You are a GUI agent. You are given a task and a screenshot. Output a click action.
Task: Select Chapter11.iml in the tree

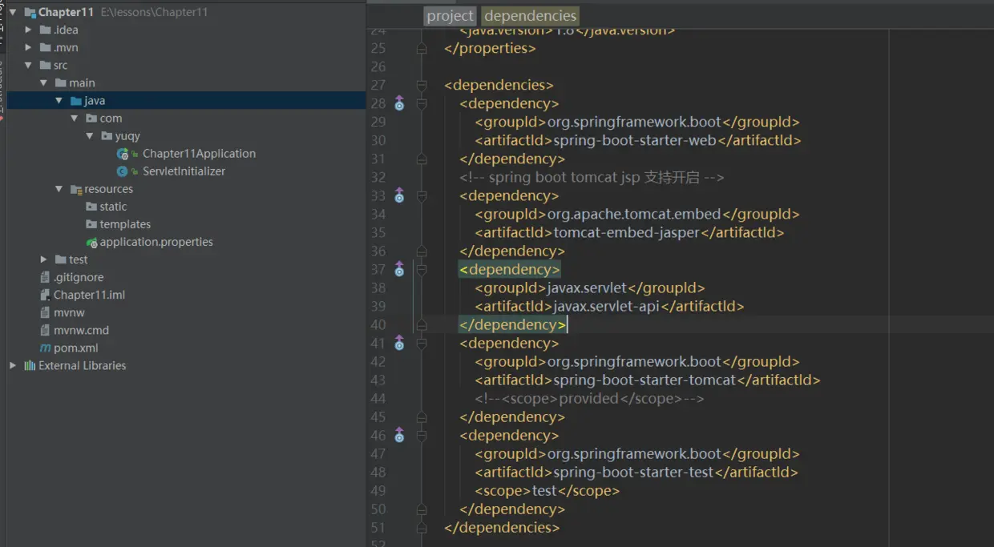coord(89,295)
